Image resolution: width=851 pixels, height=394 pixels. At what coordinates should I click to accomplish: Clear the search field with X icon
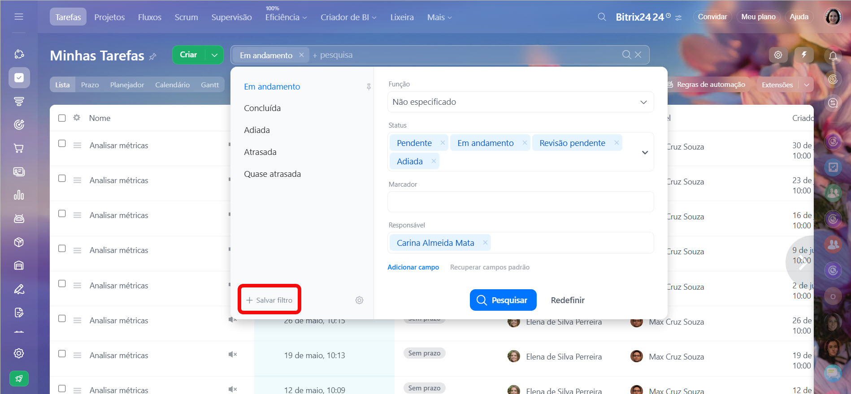[638, 55]
